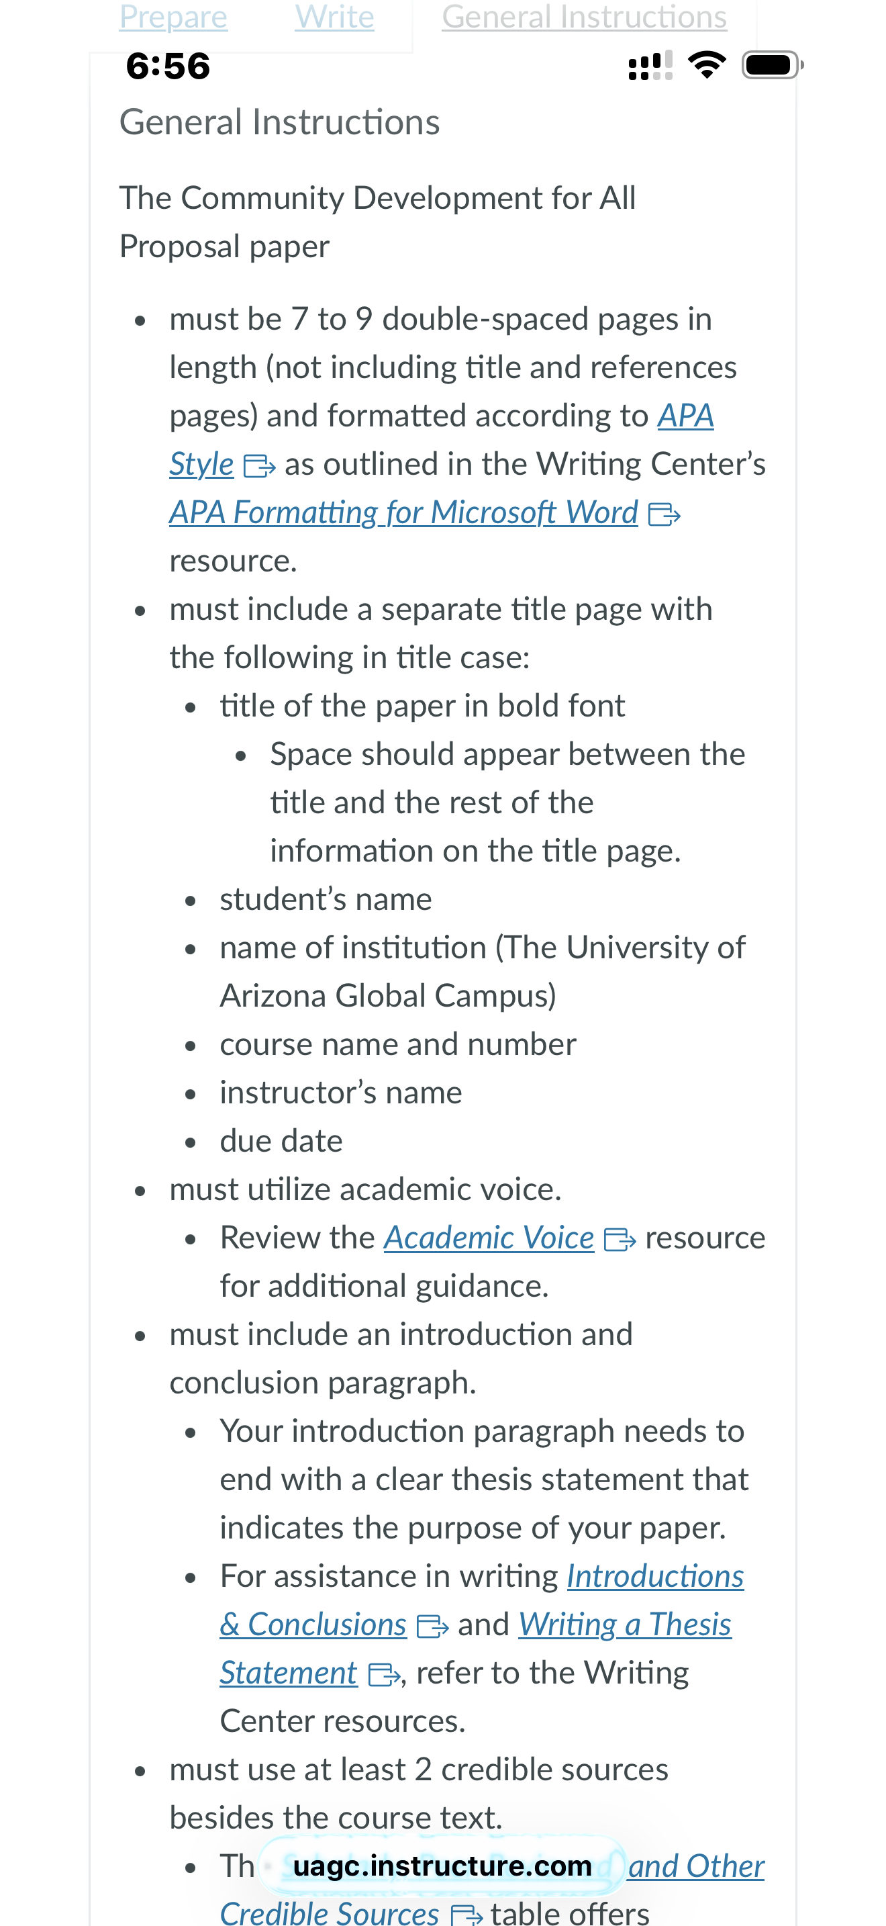Image resolution: width=886 pixels, height=1926 pixels.
Task: Click external icon beside APA Formatting link
Action: [x=664, y=515]
